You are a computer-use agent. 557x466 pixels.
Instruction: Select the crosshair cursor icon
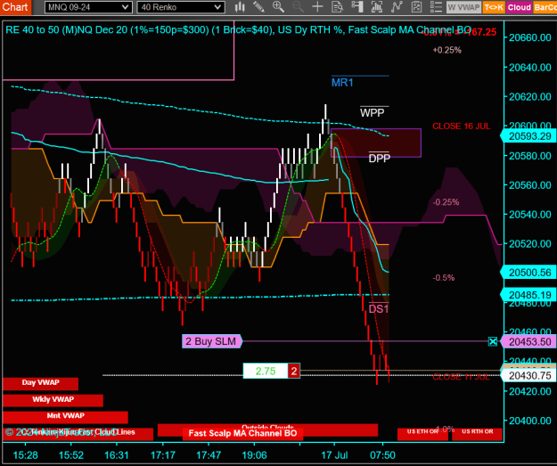coord(317,7)
